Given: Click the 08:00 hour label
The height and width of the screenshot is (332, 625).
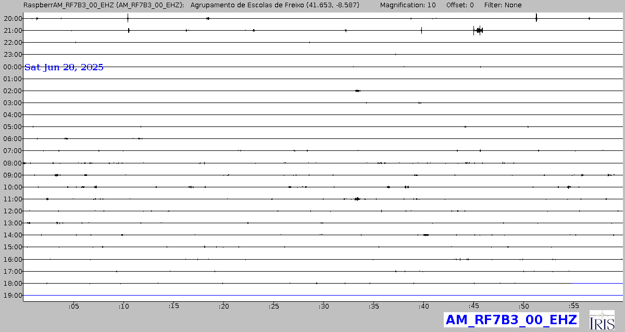Looking at the screenshot, I should 12,163.
